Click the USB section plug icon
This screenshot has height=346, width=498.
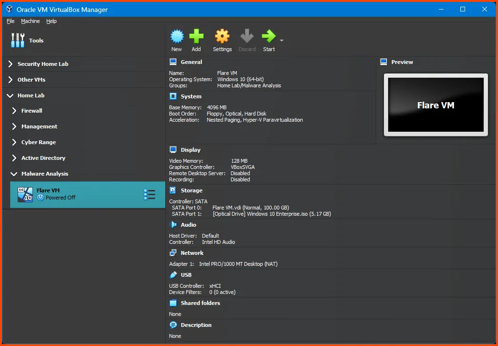(173, 275)
